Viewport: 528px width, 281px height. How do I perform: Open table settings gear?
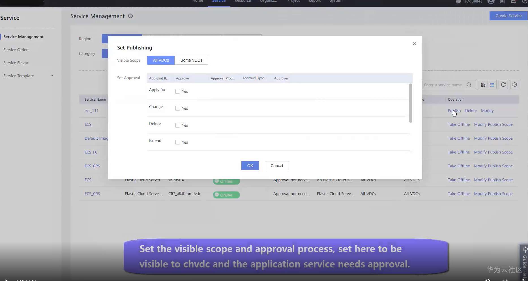pos(515,85)
